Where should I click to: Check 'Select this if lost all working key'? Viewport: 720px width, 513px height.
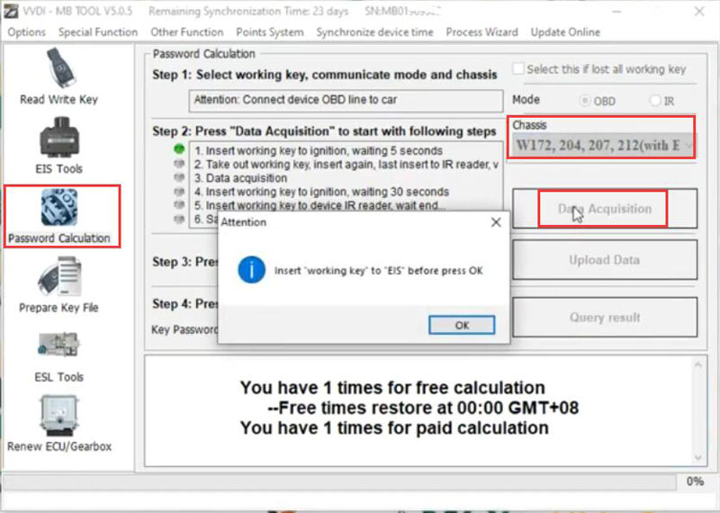pos(518,69)
